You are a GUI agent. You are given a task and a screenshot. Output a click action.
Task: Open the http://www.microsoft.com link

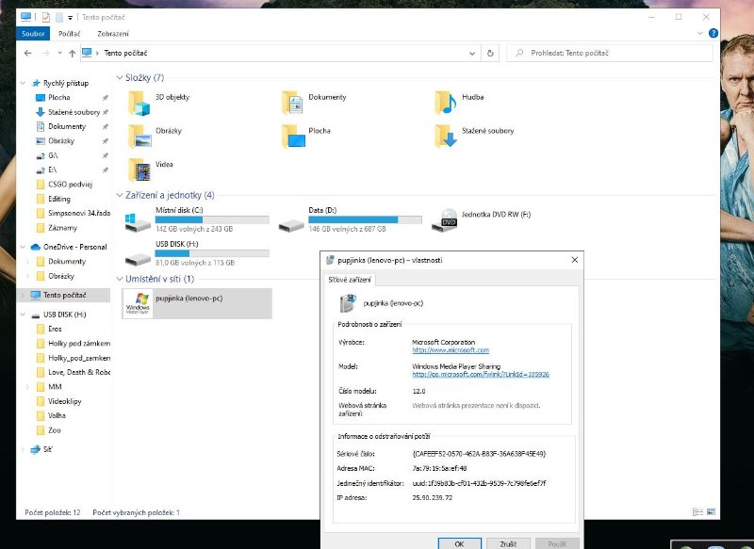tap(451, 350)
